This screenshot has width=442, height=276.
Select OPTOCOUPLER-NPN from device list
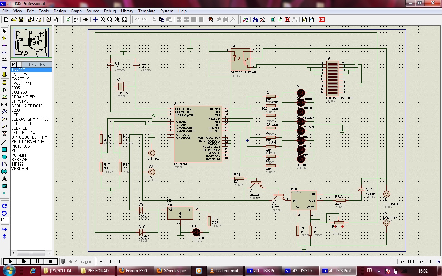(30, 137)
